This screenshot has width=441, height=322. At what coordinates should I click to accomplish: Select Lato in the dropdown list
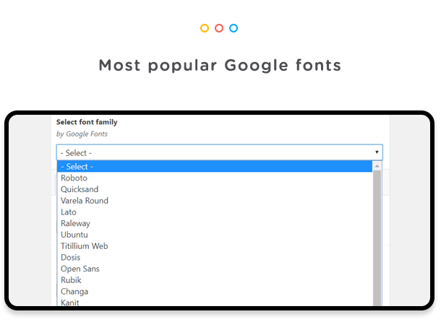[x=215, y=212]
